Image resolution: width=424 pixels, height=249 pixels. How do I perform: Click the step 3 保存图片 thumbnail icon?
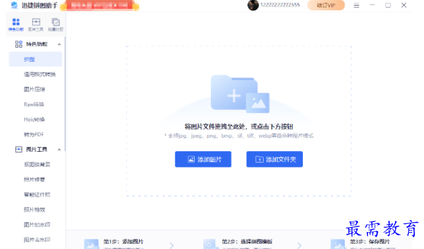338,244
